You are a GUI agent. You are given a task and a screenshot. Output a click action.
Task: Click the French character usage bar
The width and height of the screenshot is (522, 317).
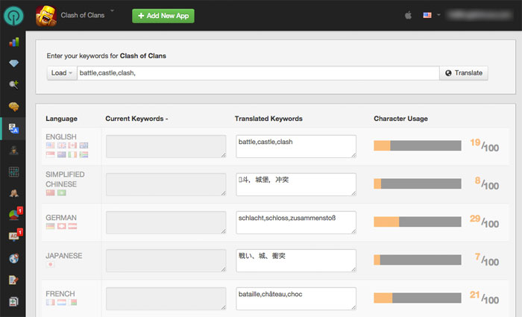tap(418, 298)
